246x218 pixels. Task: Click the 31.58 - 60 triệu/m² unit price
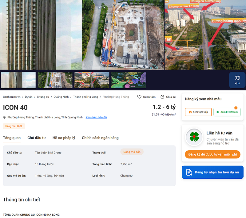(164, 114)
